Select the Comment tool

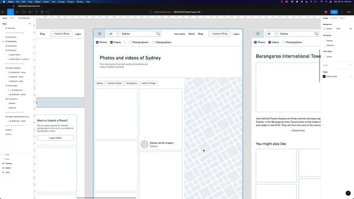[x=48, y=12]
